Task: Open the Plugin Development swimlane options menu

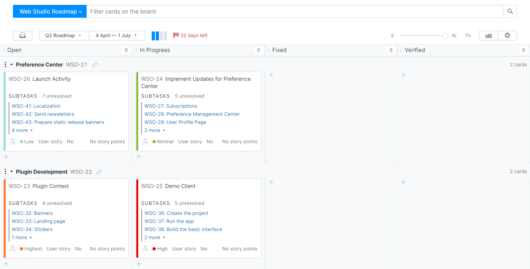Action: point(5,172)
